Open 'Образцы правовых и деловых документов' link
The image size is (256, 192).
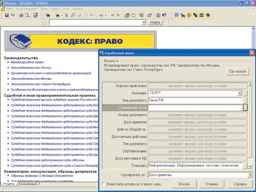pos(42,176)
